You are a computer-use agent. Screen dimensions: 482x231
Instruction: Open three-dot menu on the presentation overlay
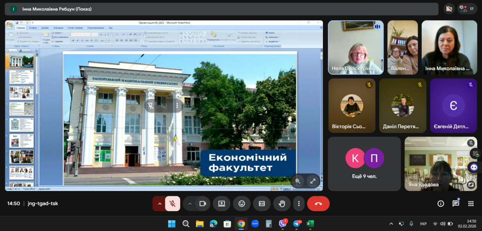177,105
